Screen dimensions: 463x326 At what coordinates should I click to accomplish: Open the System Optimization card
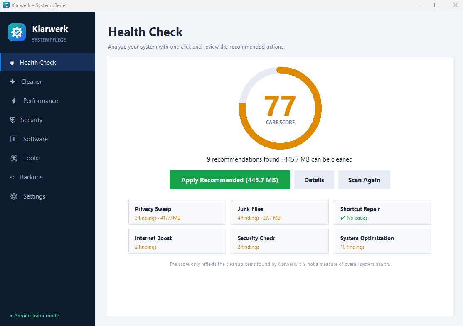point(382,241)
